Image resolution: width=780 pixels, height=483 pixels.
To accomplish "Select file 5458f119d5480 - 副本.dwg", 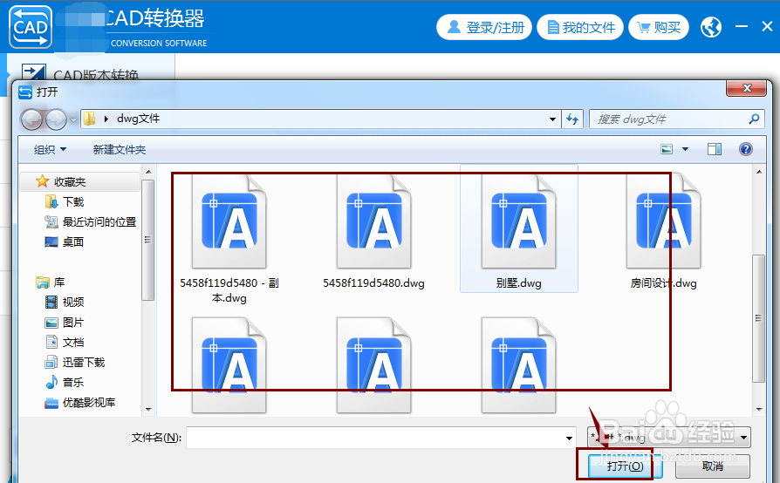I will click(x=229, y=239).
